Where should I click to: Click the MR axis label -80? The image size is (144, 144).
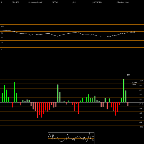click(141, 122)
